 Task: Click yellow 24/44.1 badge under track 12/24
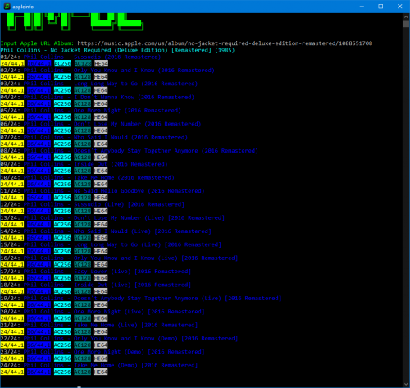click(12, 211)
